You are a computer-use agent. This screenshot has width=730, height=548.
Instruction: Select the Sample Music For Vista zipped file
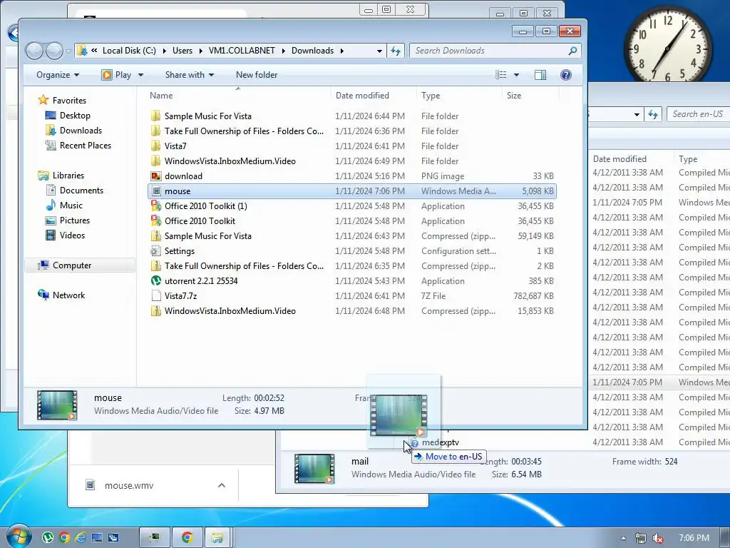click(x=351, y=235)
